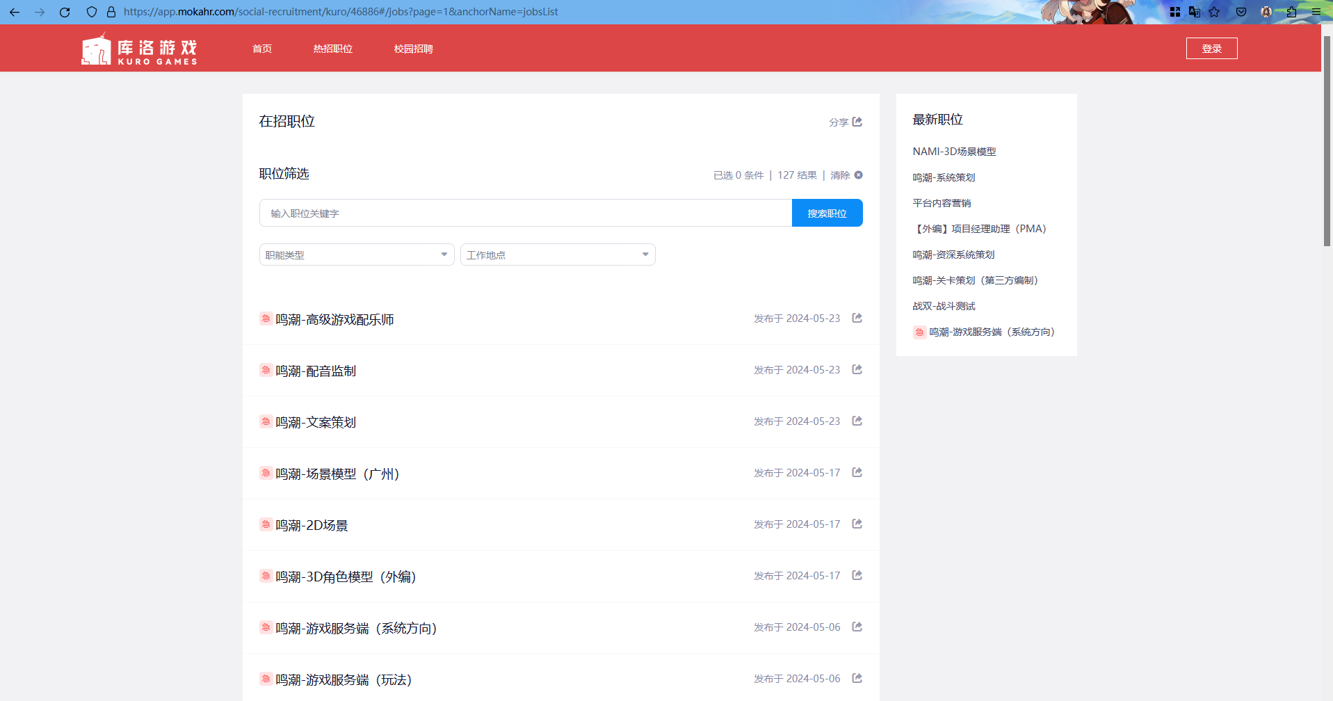Clear filters with the 清除 icon
Viewport: 1333px width, 701px height.
859,175
